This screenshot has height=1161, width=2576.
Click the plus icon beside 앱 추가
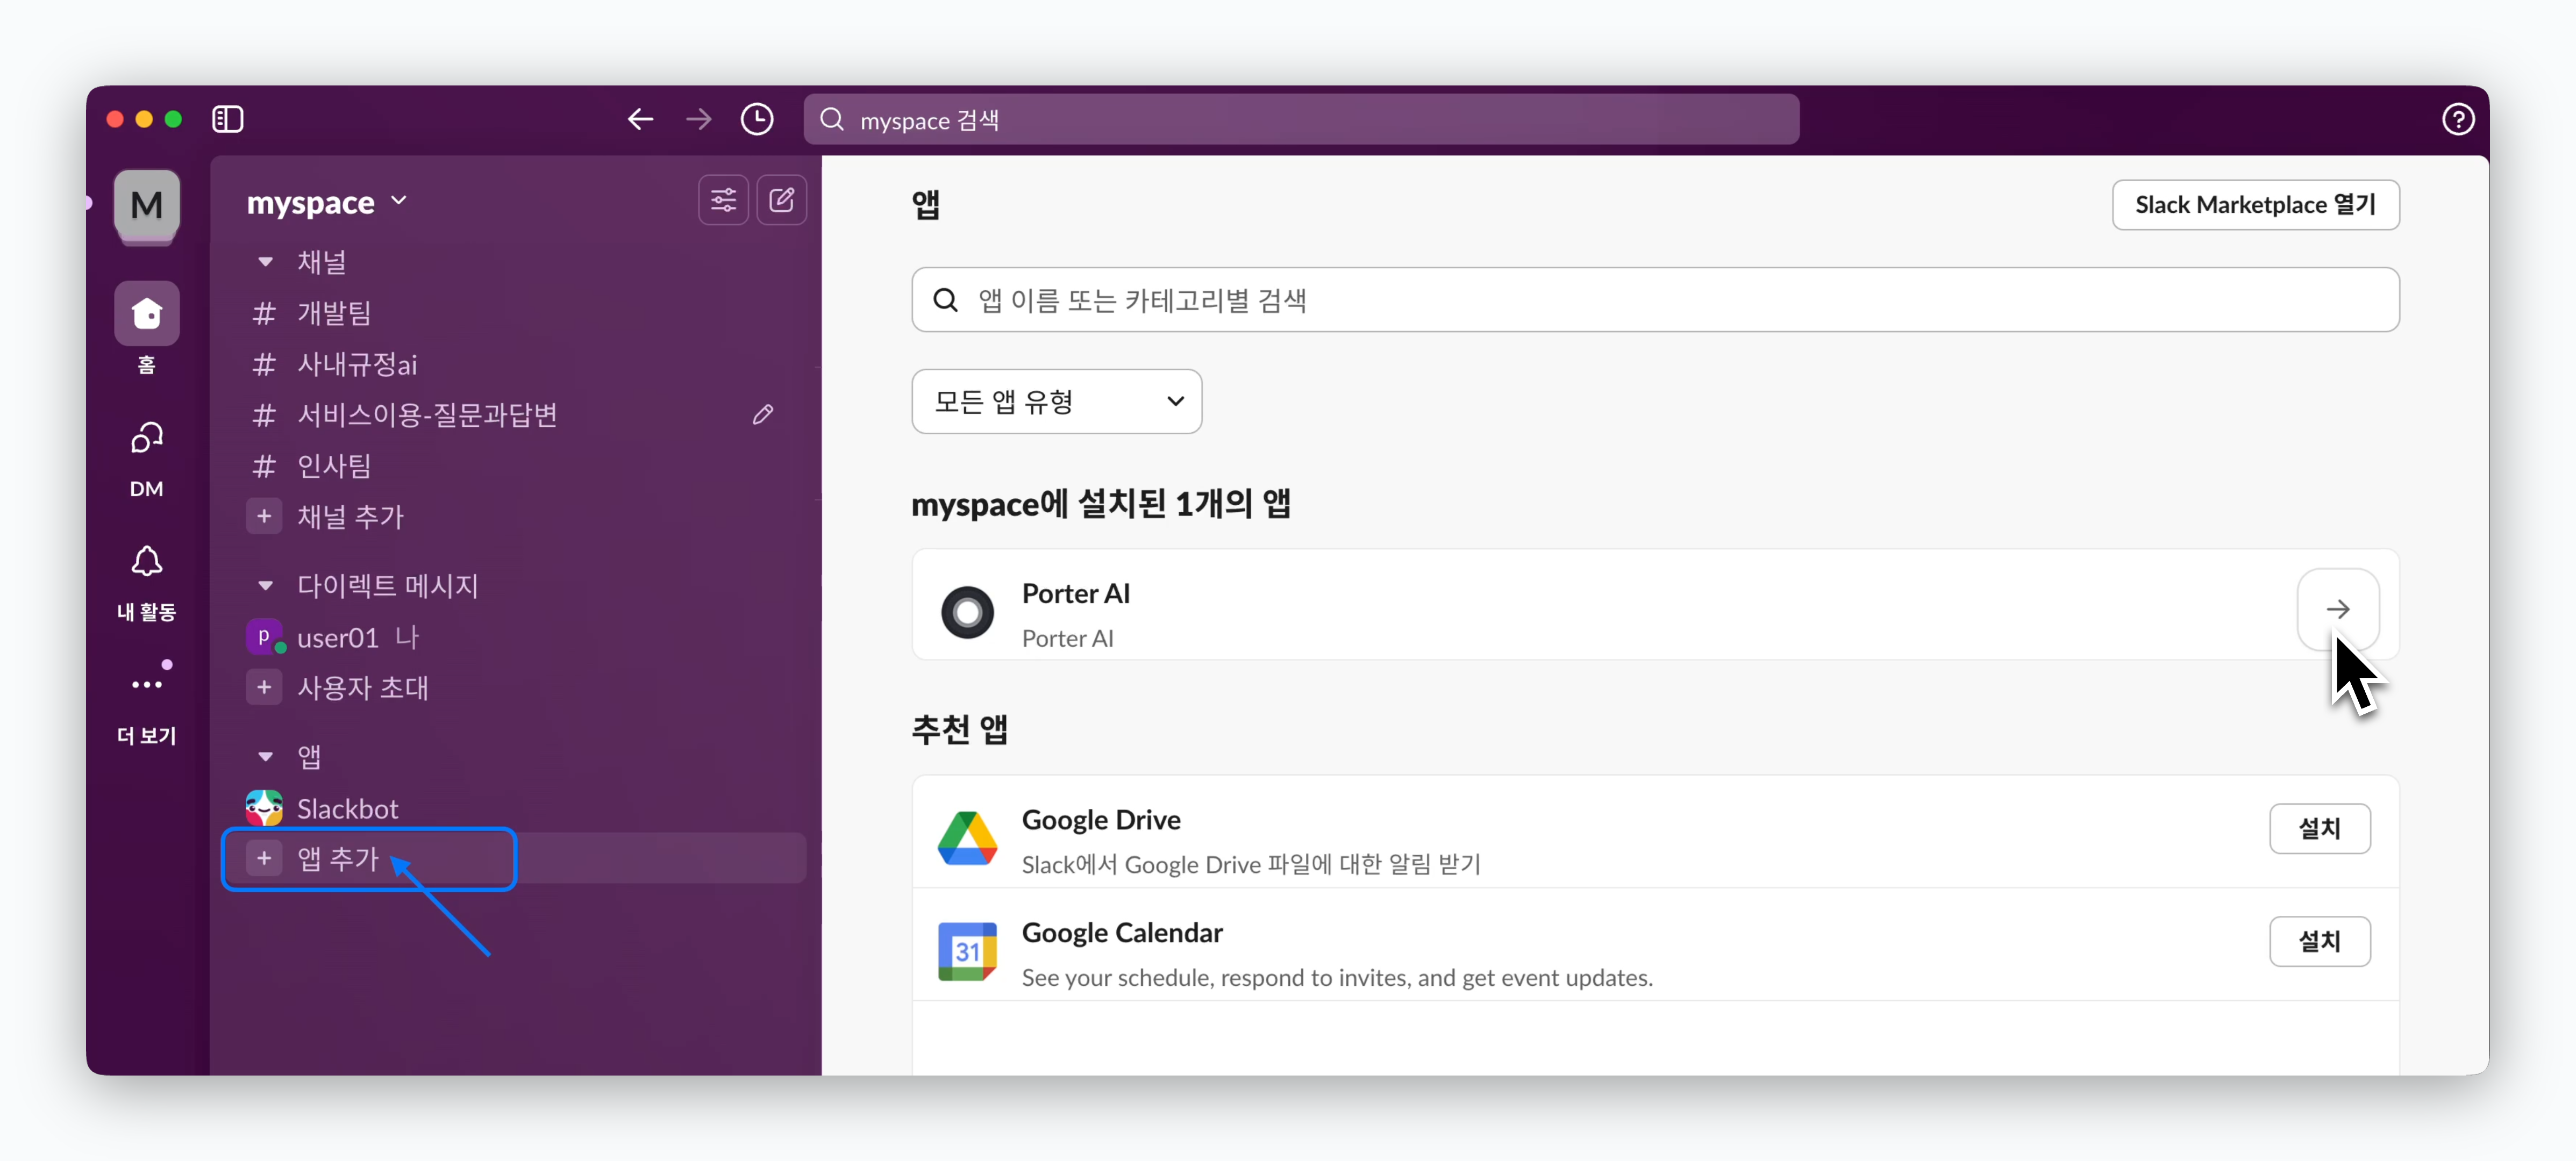click(x=264, y=858)
